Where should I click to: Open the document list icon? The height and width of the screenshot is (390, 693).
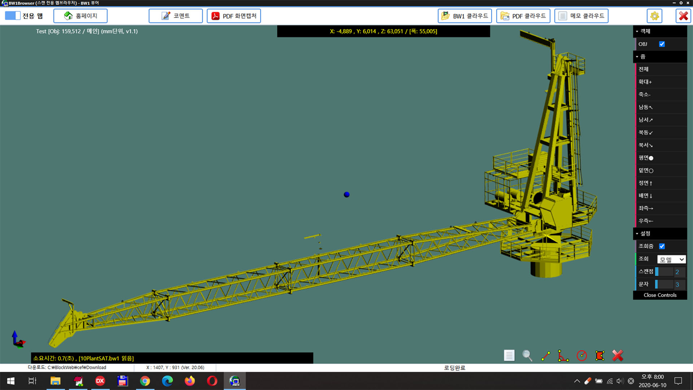(x=509, y=356)
